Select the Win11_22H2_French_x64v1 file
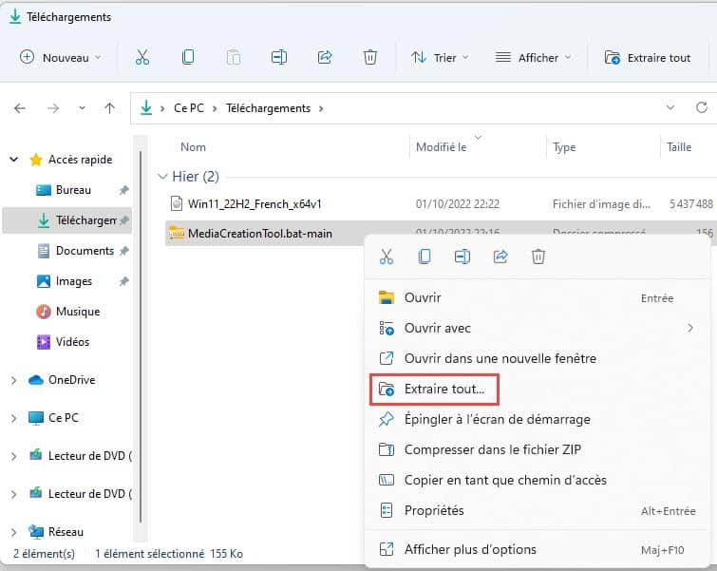The height and width of the screenshot is (571, 717). pyautogui.click(x=255, y=204)
